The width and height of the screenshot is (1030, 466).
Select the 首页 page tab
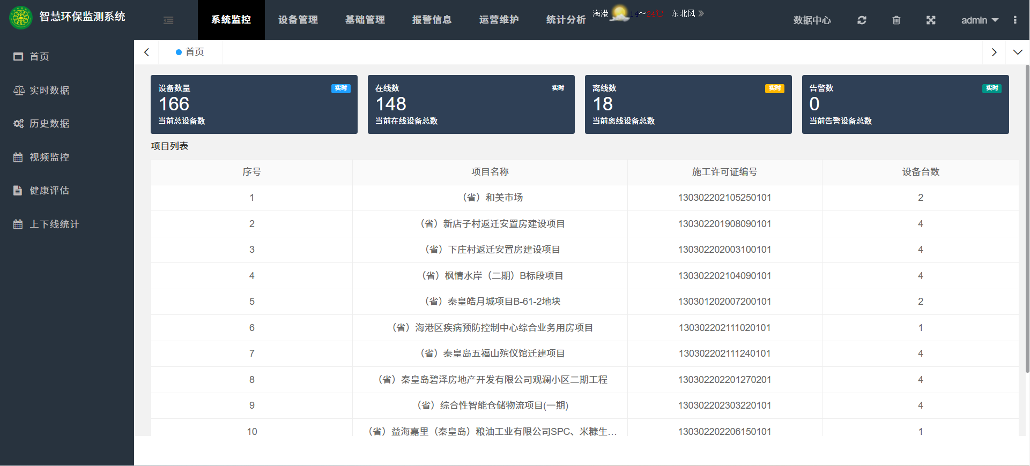point(190,52)
